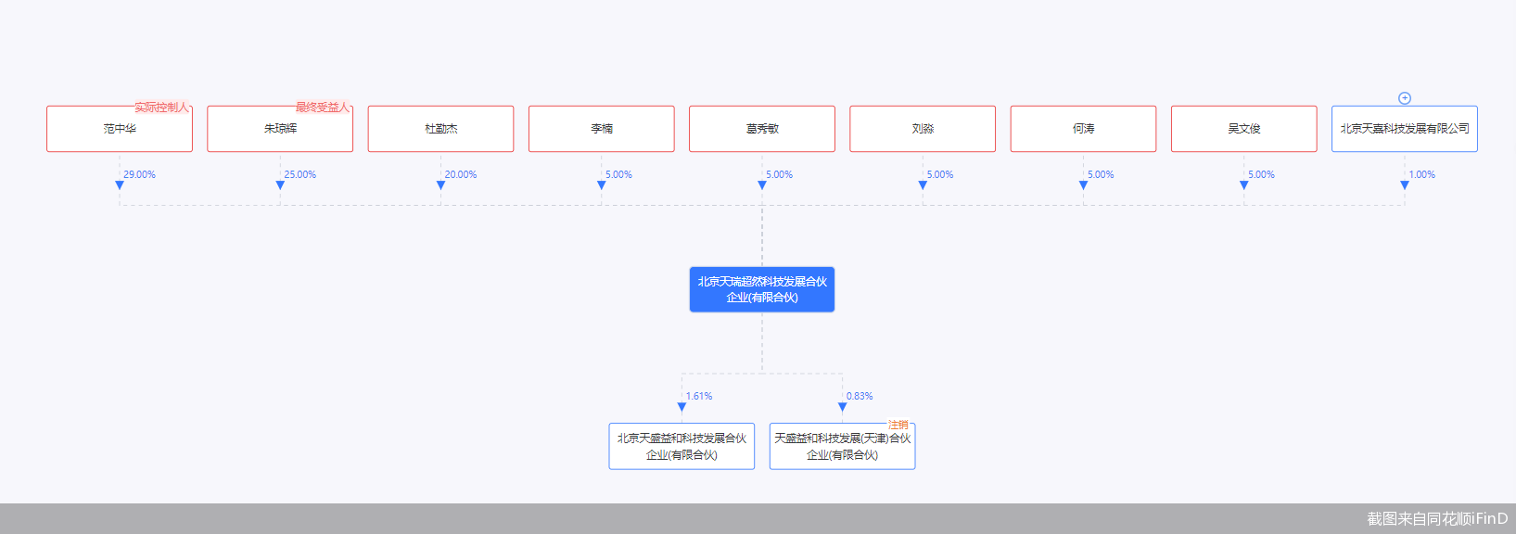This screenshot has width=1516, height=534.
Task: Open 北京天盛益和科技发展合伙企业 subsidiary node
Action: coord(682,447)
